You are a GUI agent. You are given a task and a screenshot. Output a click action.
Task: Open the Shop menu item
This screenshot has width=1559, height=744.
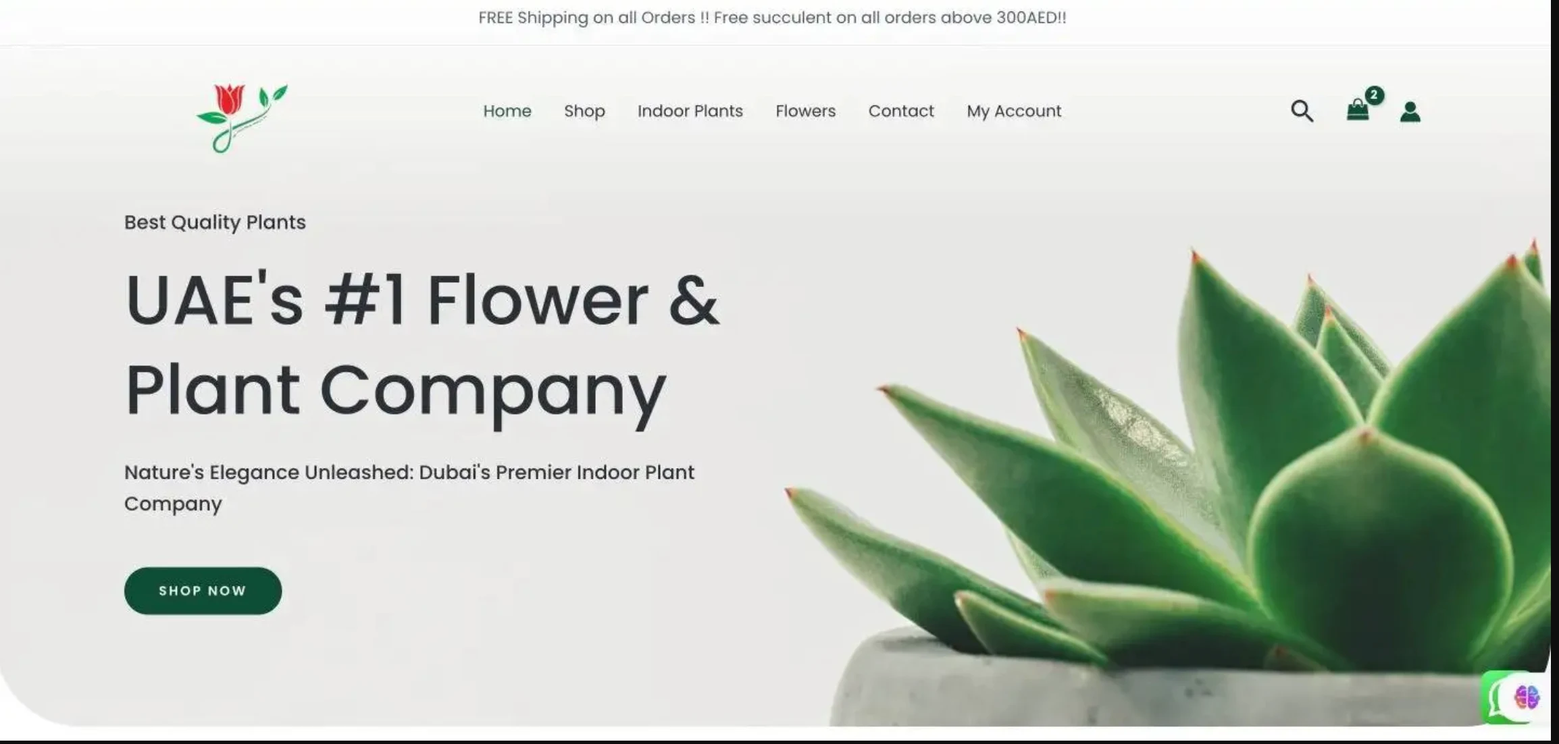pos(584,111)
